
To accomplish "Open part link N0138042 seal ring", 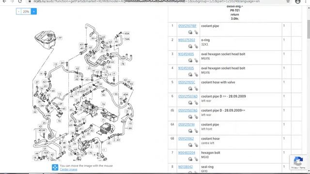I will 186,167.
